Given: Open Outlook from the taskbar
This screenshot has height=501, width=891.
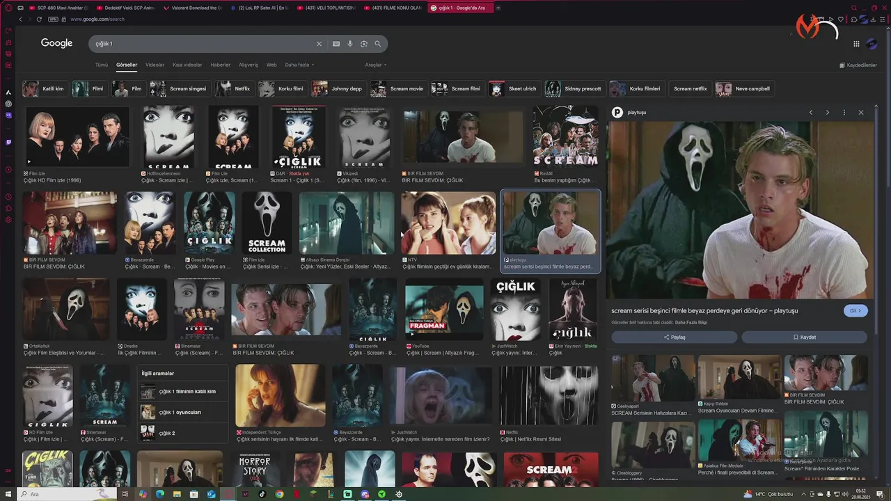Looking at the screenshot, I should click(x=211, y=494).
